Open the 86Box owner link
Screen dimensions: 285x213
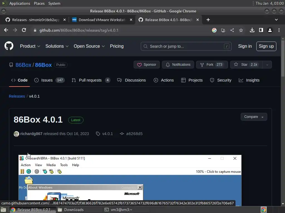coord(23,65)
